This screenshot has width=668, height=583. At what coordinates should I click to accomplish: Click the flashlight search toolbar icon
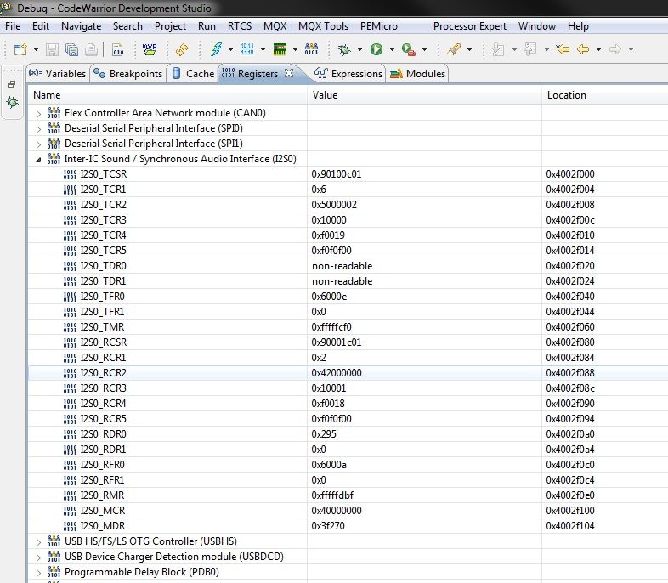tap(454, 49)
